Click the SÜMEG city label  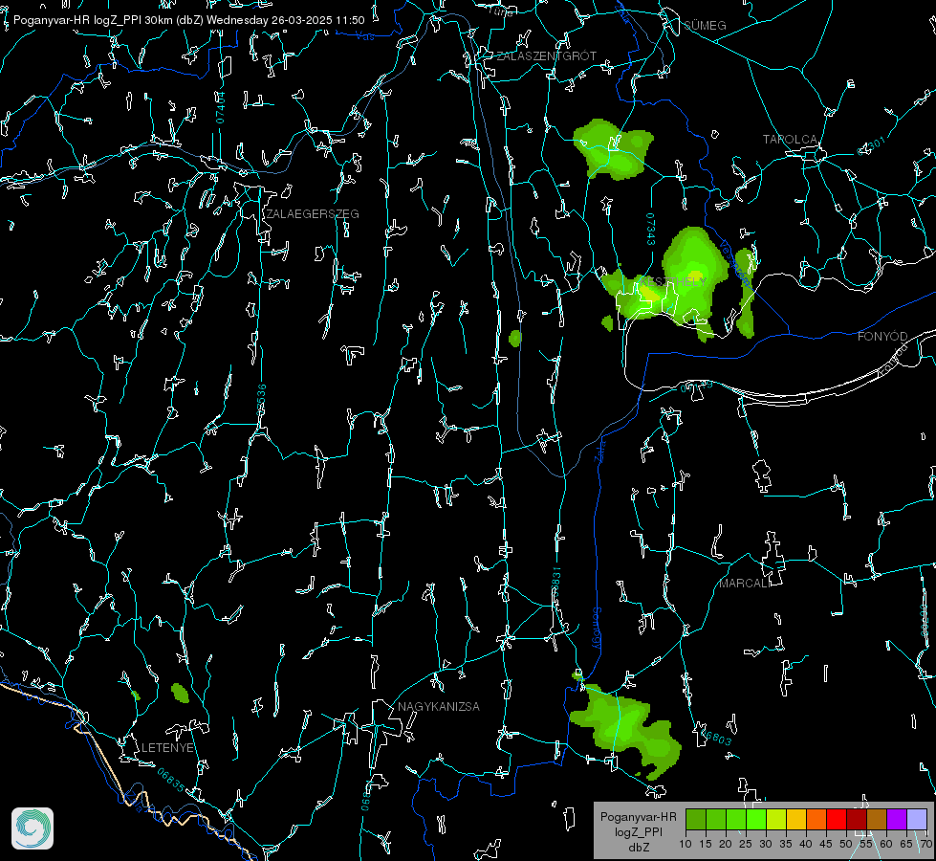[x=705, y=25]
